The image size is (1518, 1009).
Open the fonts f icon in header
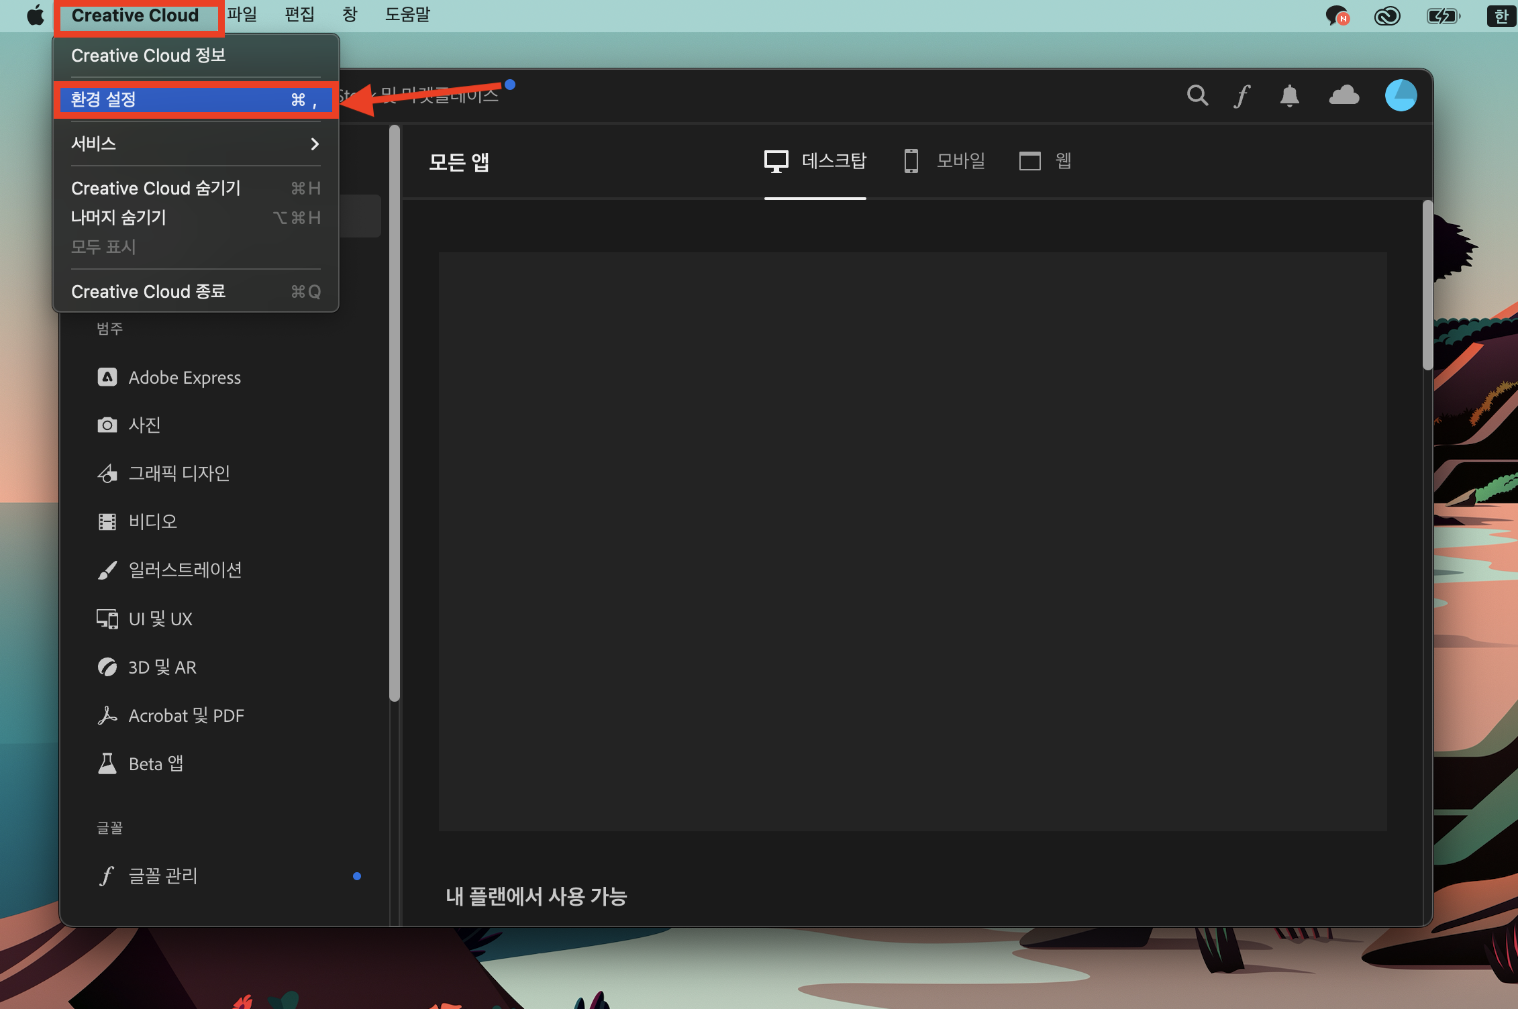pos(1242,96)
